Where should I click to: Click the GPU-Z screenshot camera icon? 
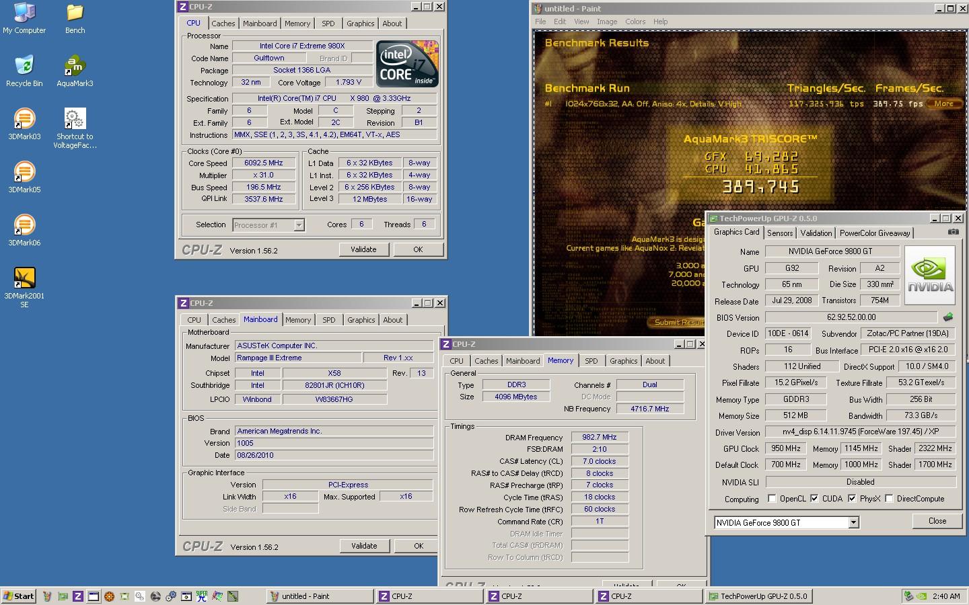[954, 232]
